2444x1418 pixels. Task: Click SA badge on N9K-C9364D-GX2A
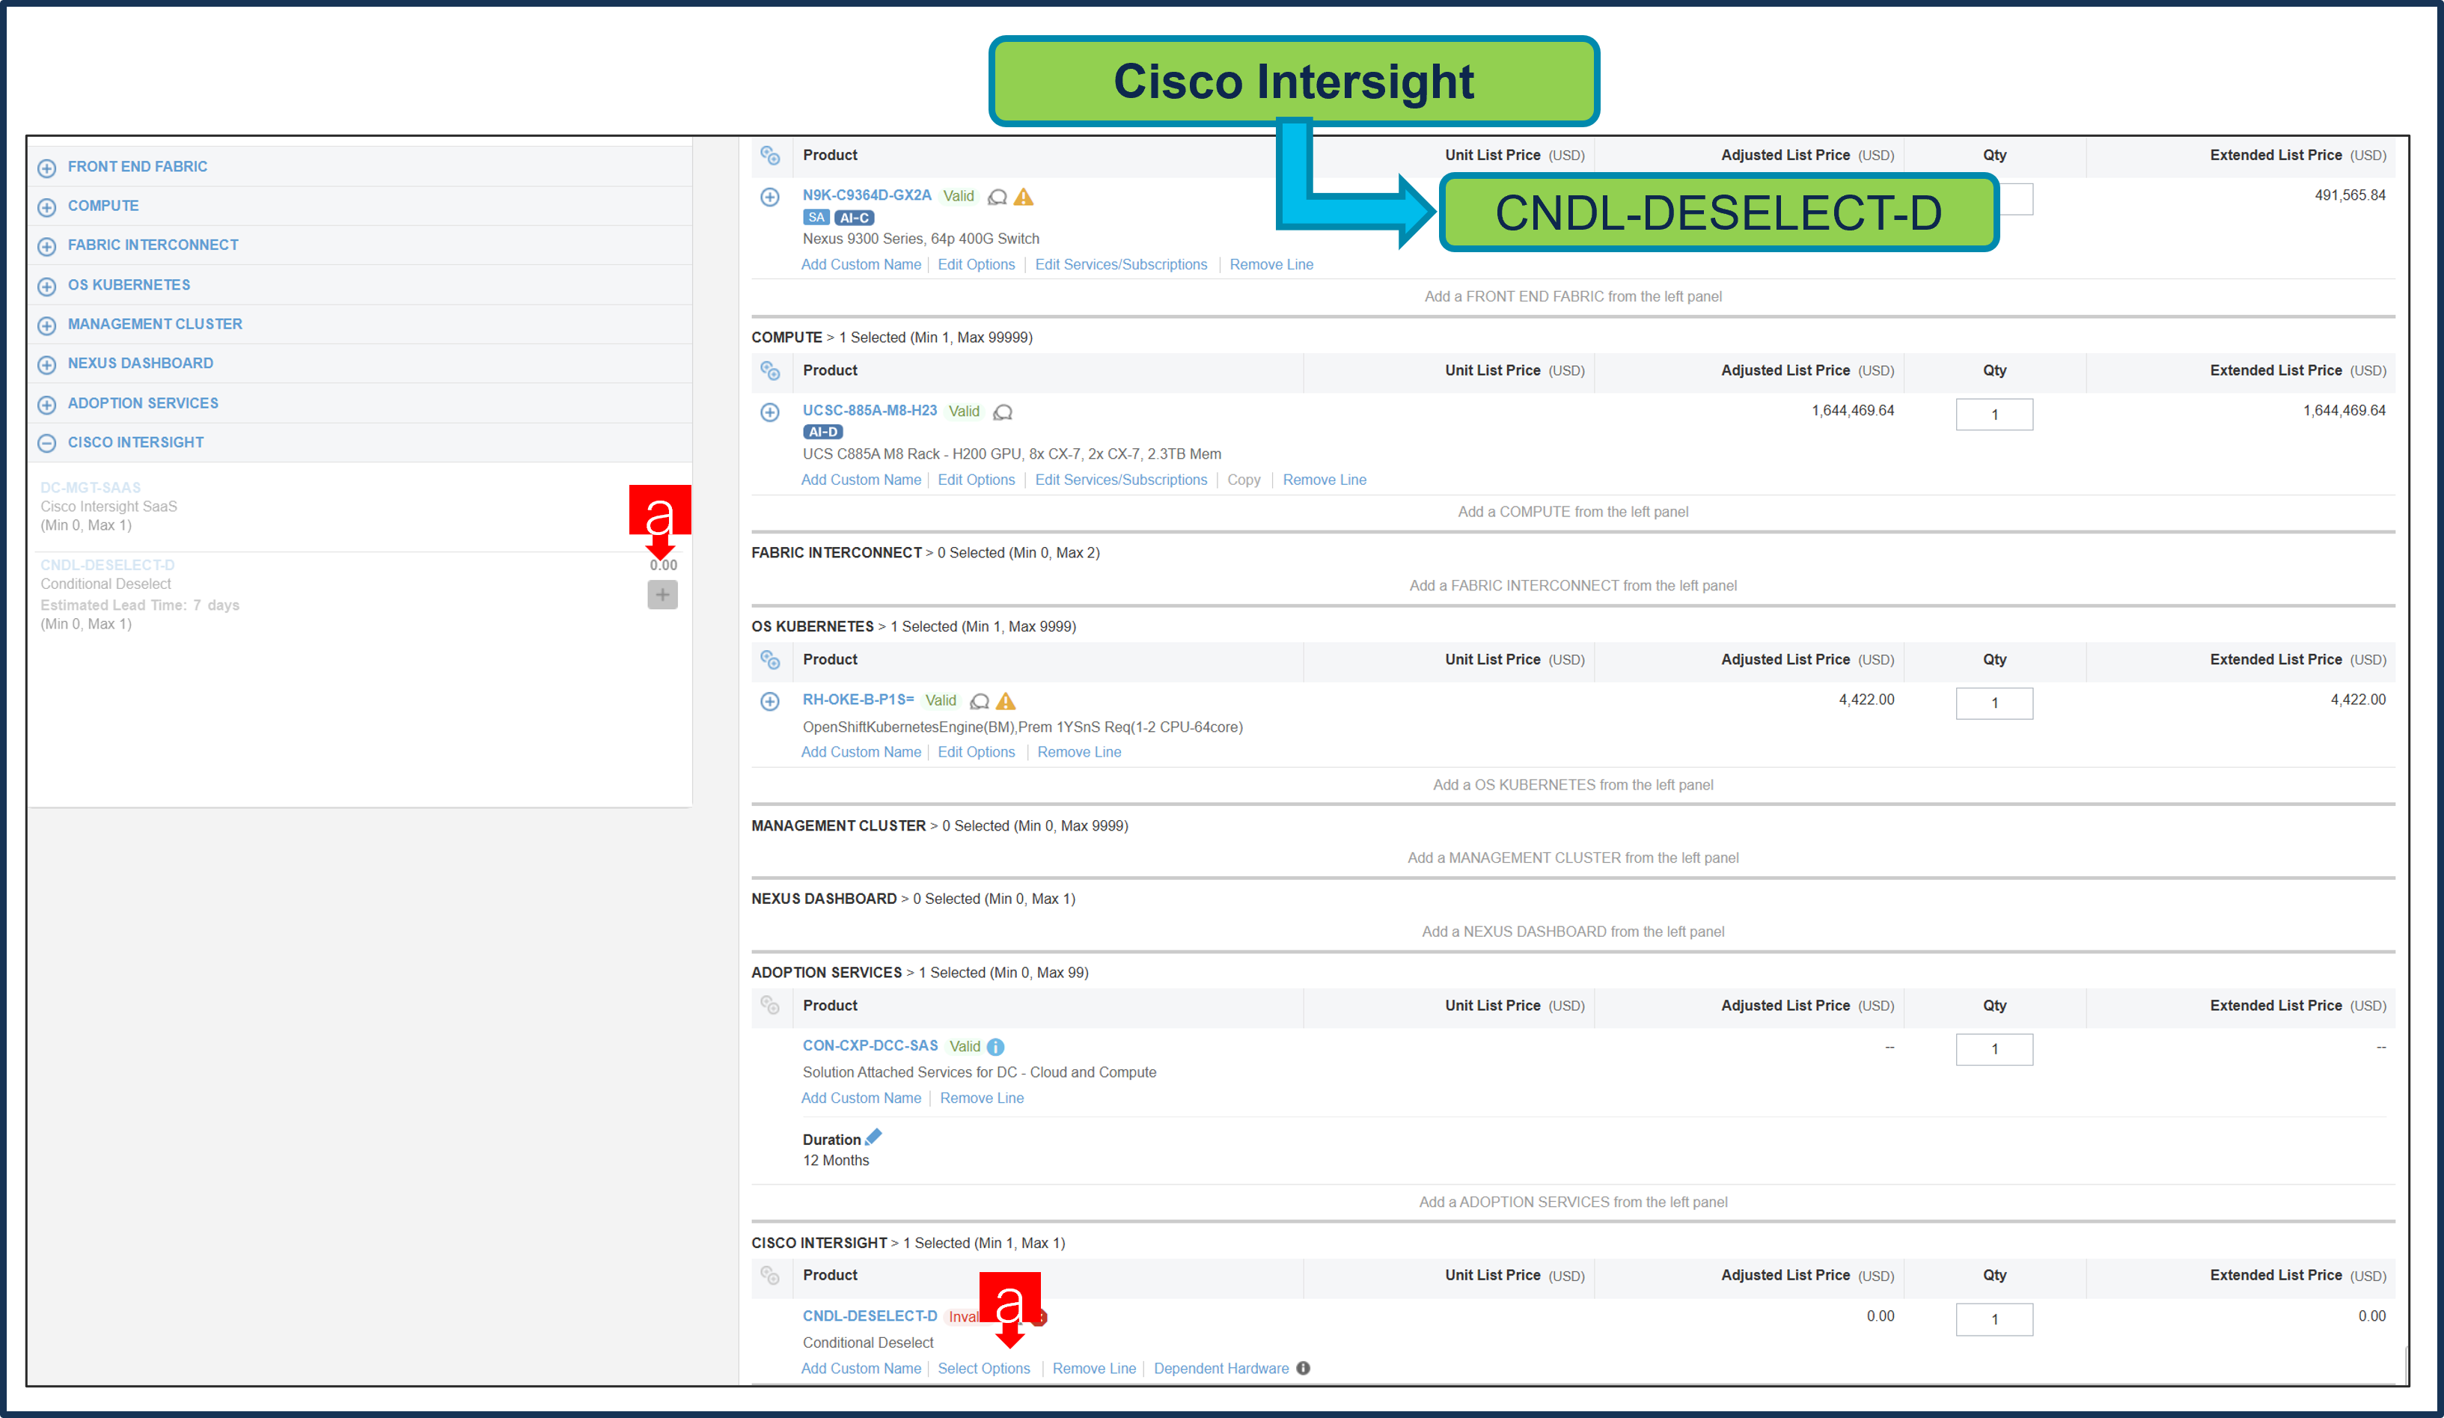[x=816, y=218]
